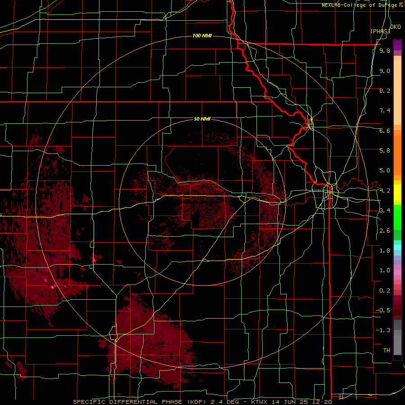Click the cyan segment of the color bar

pos(397,247)
